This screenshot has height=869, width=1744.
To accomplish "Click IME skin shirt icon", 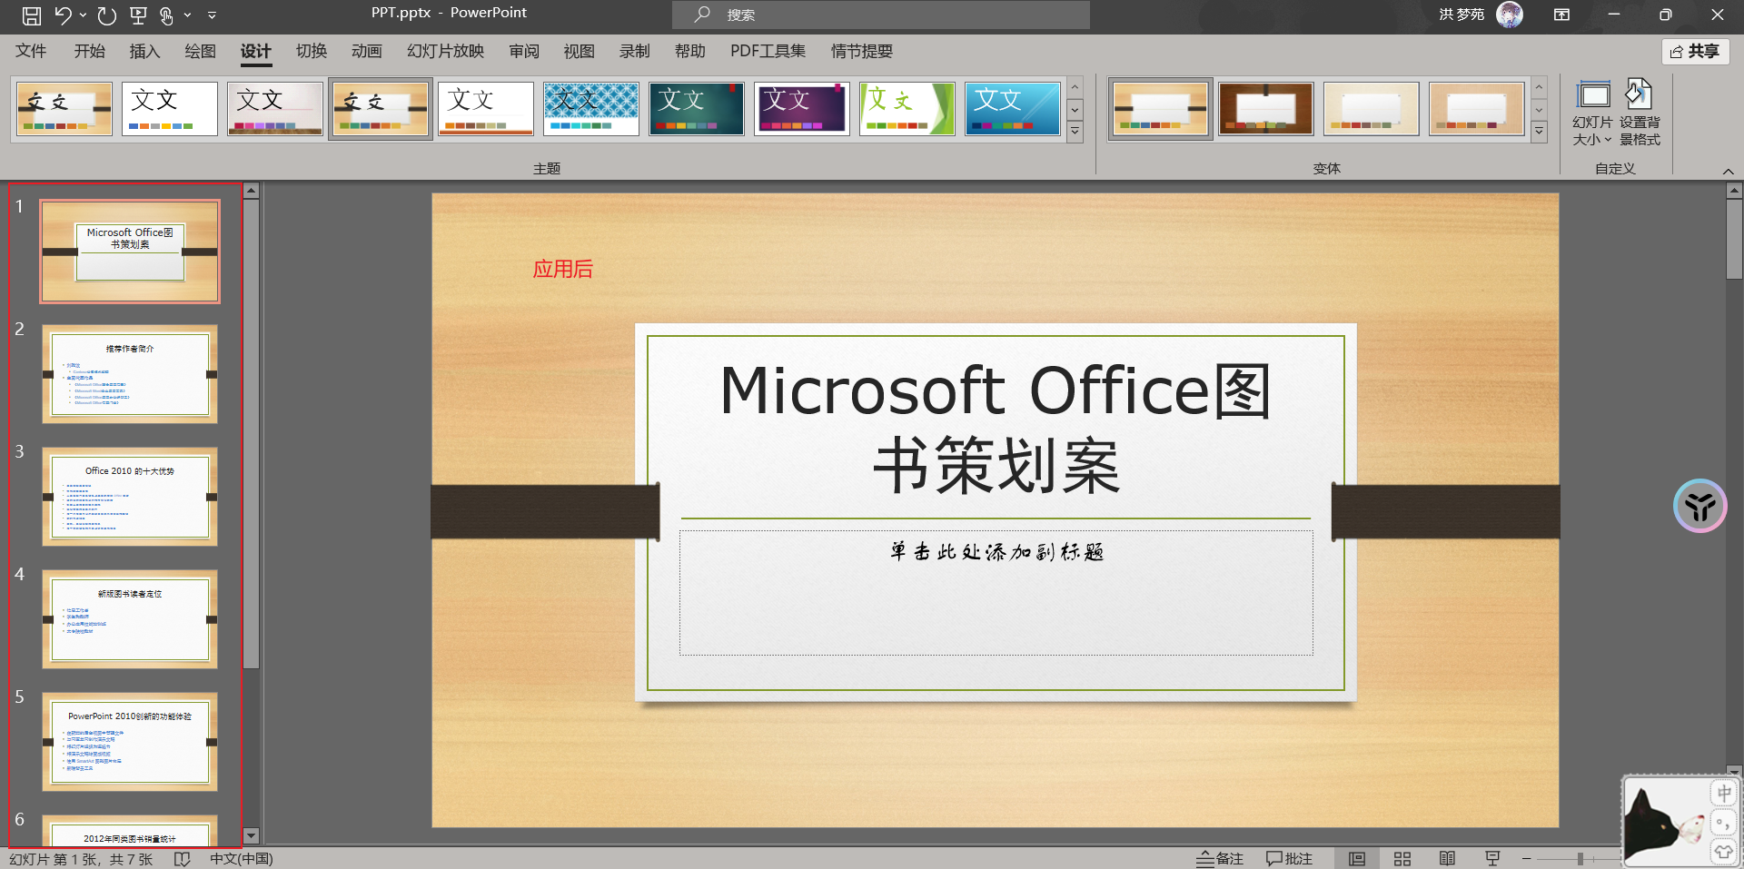I will click(x=1724, y=852).
